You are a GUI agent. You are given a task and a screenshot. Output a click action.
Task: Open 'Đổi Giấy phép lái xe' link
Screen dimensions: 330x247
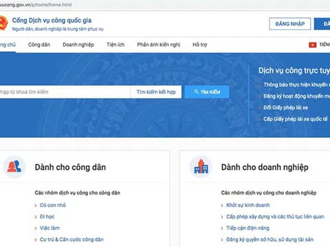[x=285, y=108]
